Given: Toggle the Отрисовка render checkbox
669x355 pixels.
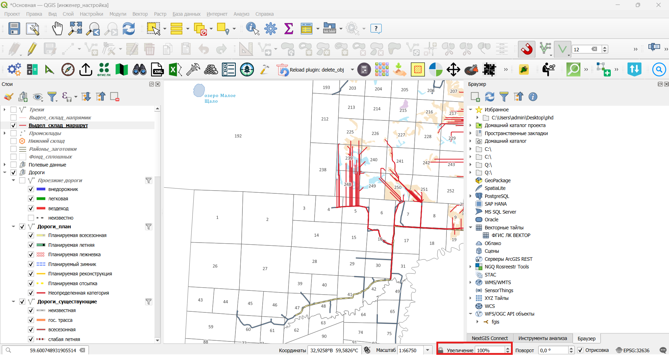Looking at the screenshot, I should pyautogui.click(x=580, y=350).
